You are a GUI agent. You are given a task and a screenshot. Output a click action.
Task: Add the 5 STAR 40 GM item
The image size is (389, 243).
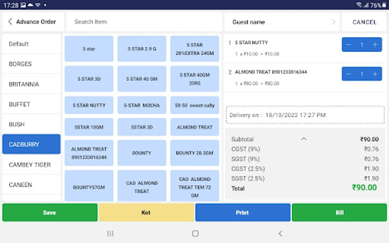click(x=142, y=79)
